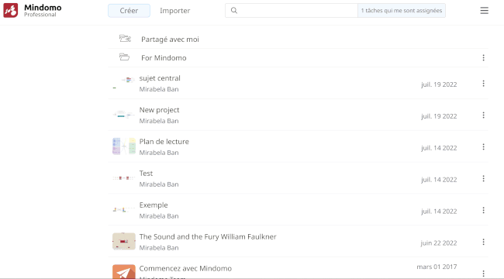Open more options for The Sound and the Fury
504x279 pixels.
[483, 242]
